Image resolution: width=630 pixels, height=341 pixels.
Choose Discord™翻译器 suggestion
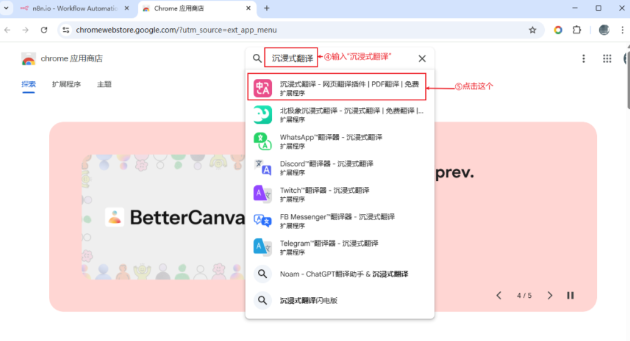[340, 168]
